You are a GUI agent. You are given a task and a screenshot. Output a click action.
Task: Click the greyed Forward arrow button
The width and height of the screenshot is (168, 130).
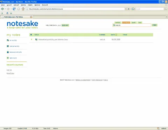8,9
